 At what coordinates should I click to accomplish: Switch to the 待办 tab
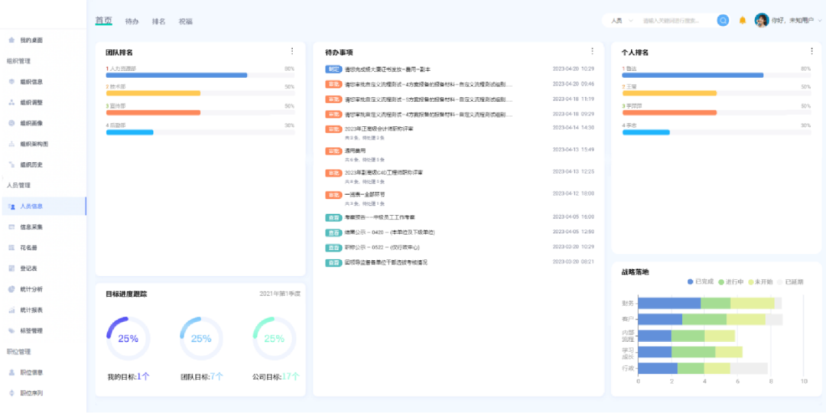click(132, 21)
